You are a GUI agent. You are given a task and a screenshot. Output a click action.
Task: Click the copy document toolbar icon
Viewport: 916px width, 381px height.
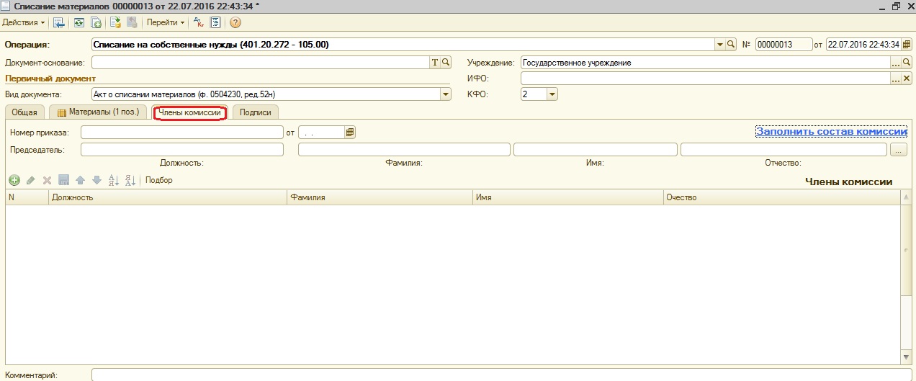96,22
